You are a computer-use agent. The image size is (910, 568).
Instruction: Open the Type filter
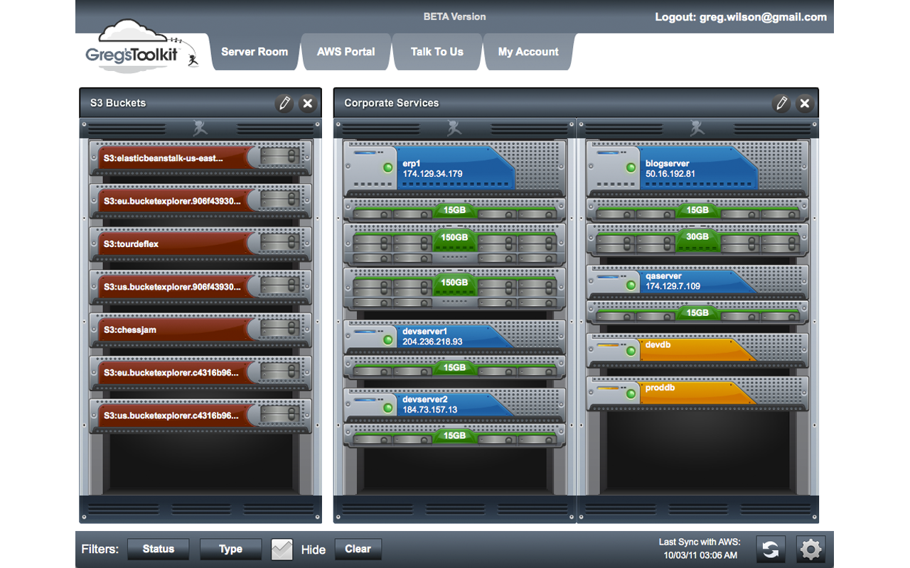(x=230, y=549)
